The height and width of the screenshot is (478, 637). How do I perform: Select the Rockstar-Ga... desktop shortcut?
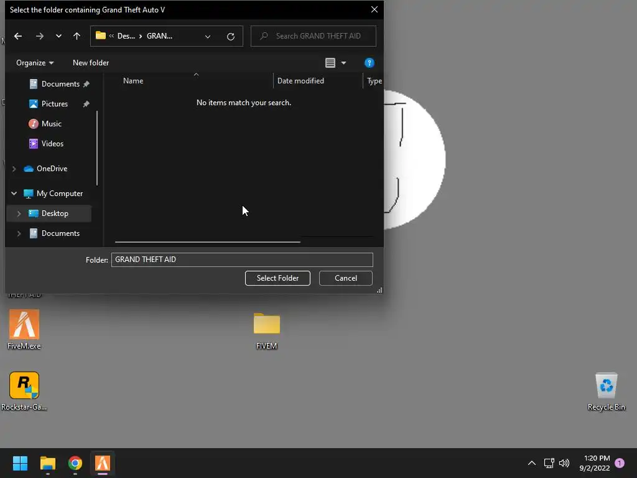click(x=24, y=391)
